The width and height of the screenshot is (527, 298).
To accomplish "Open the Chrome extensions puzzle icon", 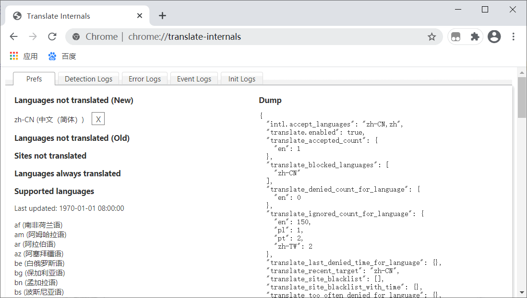I will [474, 36].
